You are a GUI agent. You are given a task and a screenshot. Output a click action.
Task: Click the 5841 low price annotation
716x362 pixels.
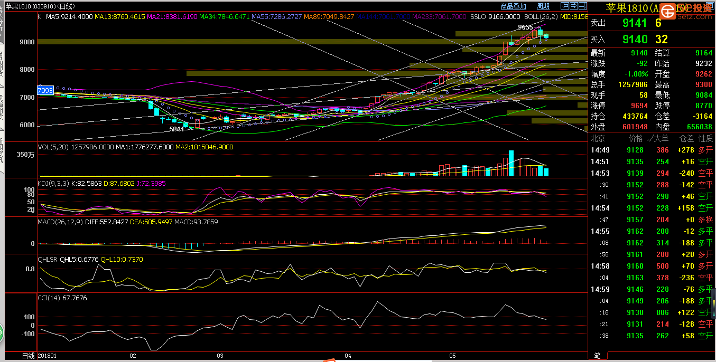tap(176, 129)
